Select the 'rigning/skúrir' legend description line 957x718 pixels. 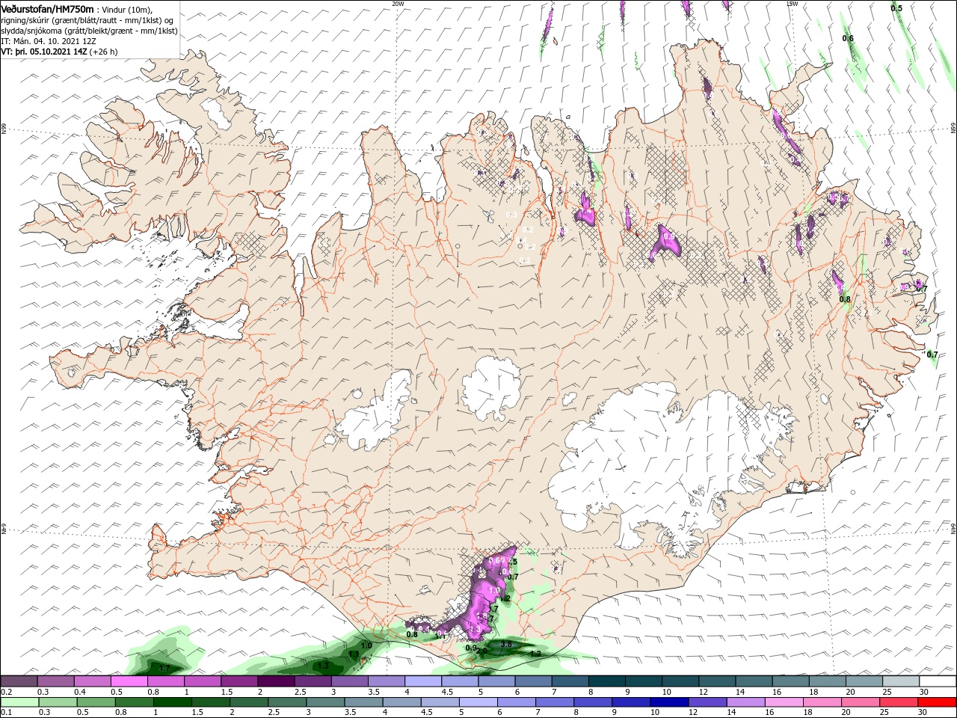[x=87, y=20]
